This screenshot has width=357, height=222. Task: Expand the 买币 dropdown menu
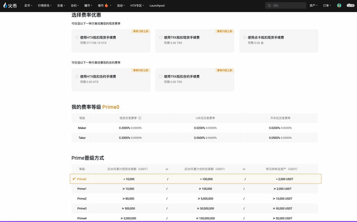click(x=28, y=6)
